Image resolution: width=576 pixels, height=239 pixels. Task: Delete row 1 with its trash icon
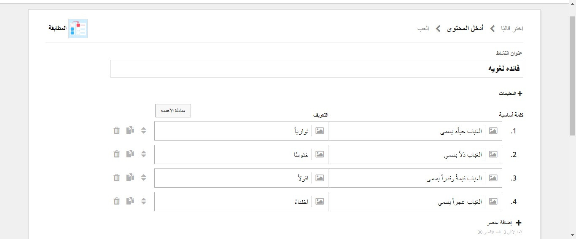point(117,131)
